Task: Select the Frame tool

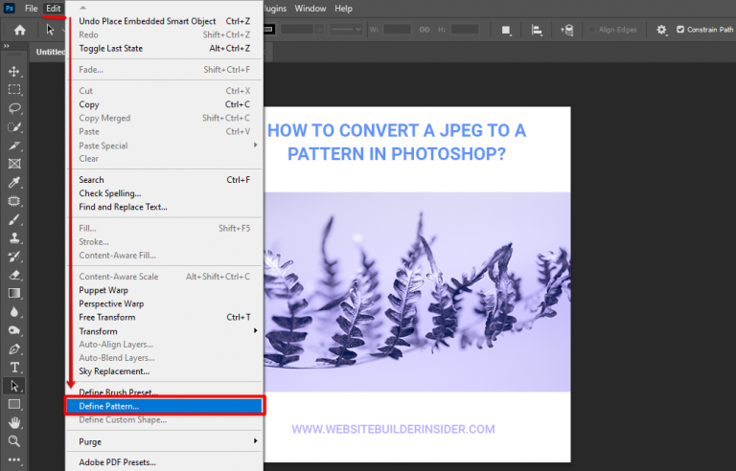Action: click(x=14, y=164)
